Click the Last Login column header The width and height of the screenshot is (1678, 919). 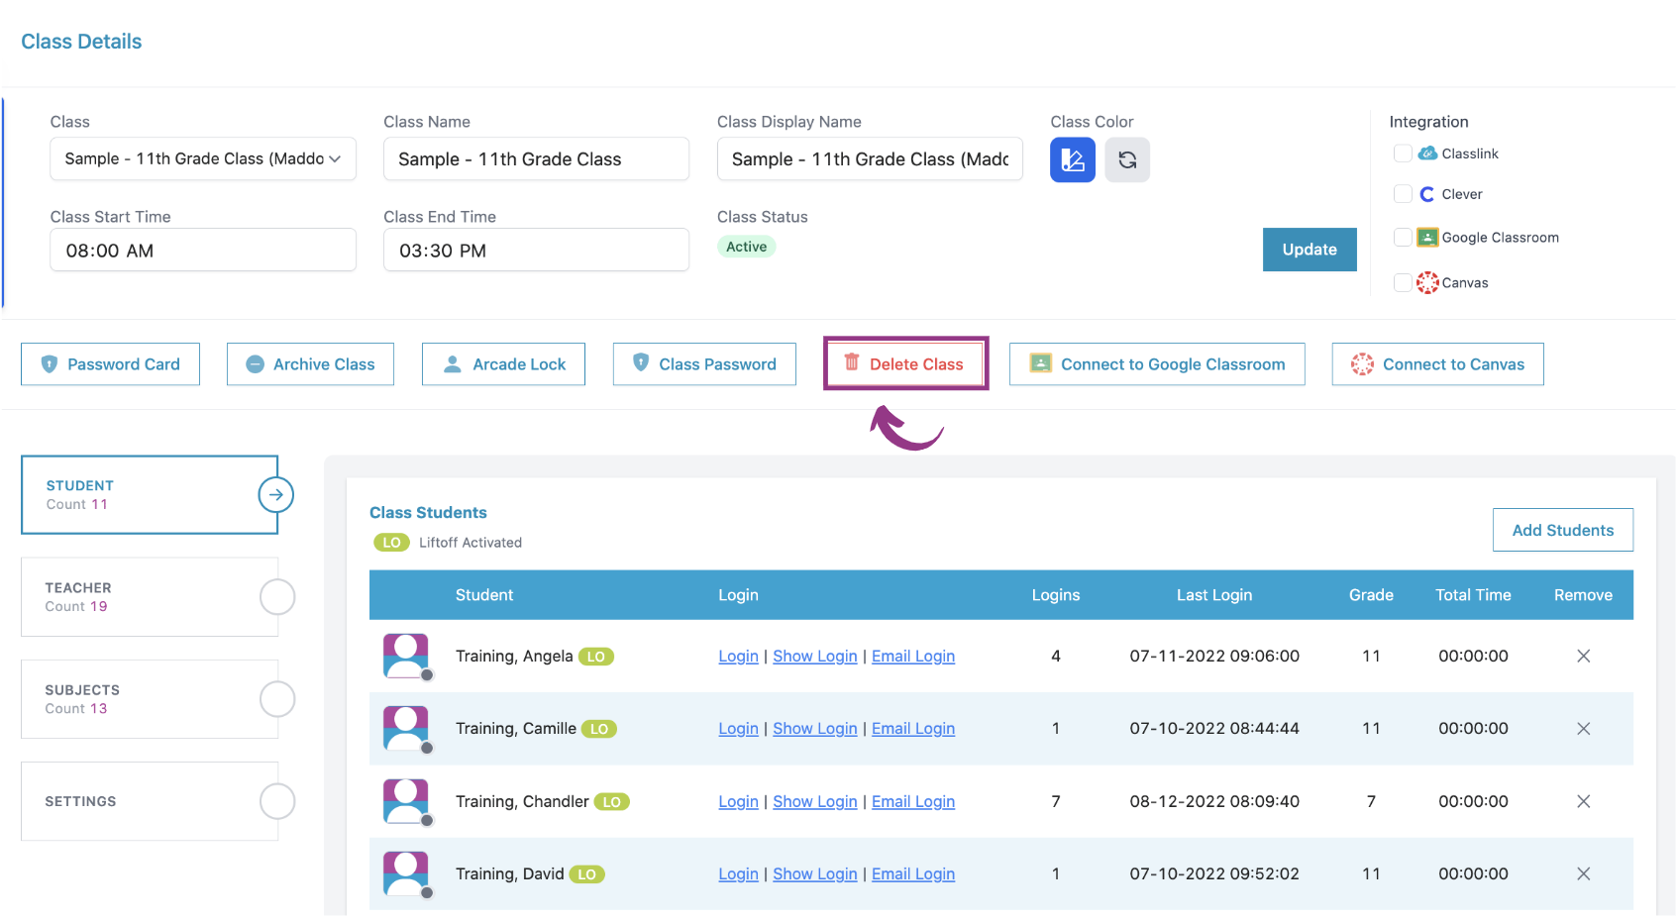pyautogui.click(x=1214, y=595)
